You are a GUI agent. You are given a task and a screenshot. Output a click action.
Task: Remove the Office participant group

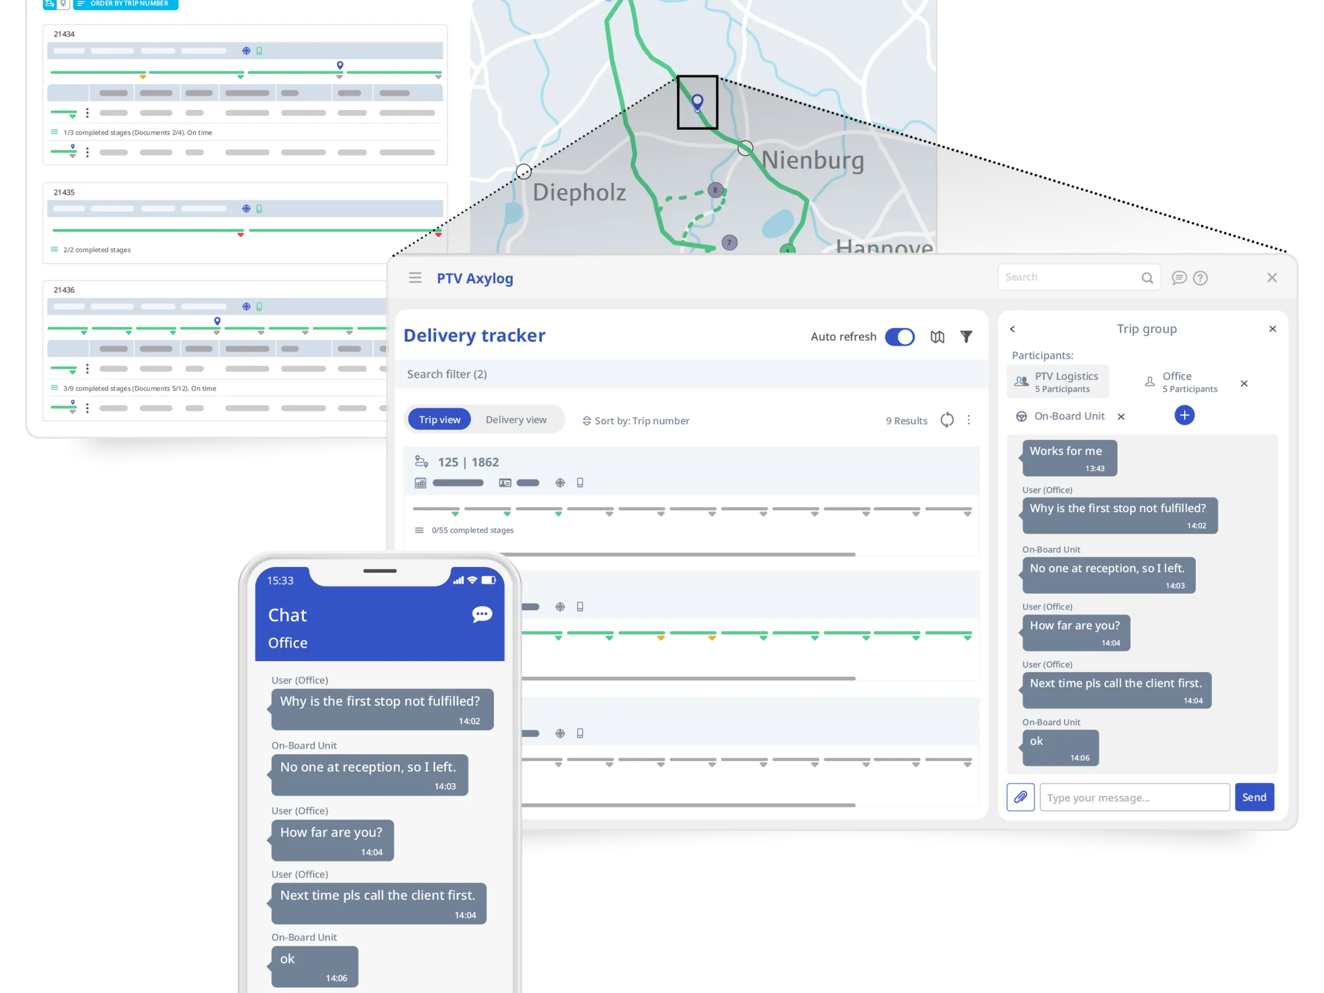1243,384
